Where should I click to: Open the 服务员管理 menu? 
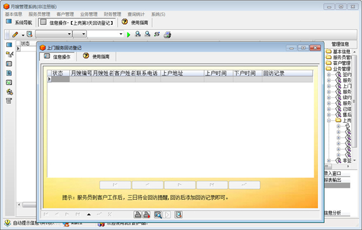[39, 14]
